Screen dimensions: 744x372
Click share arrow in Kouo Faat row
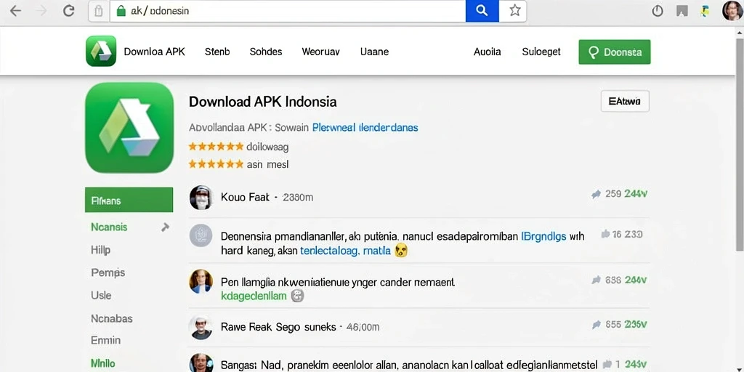(596, 194)
